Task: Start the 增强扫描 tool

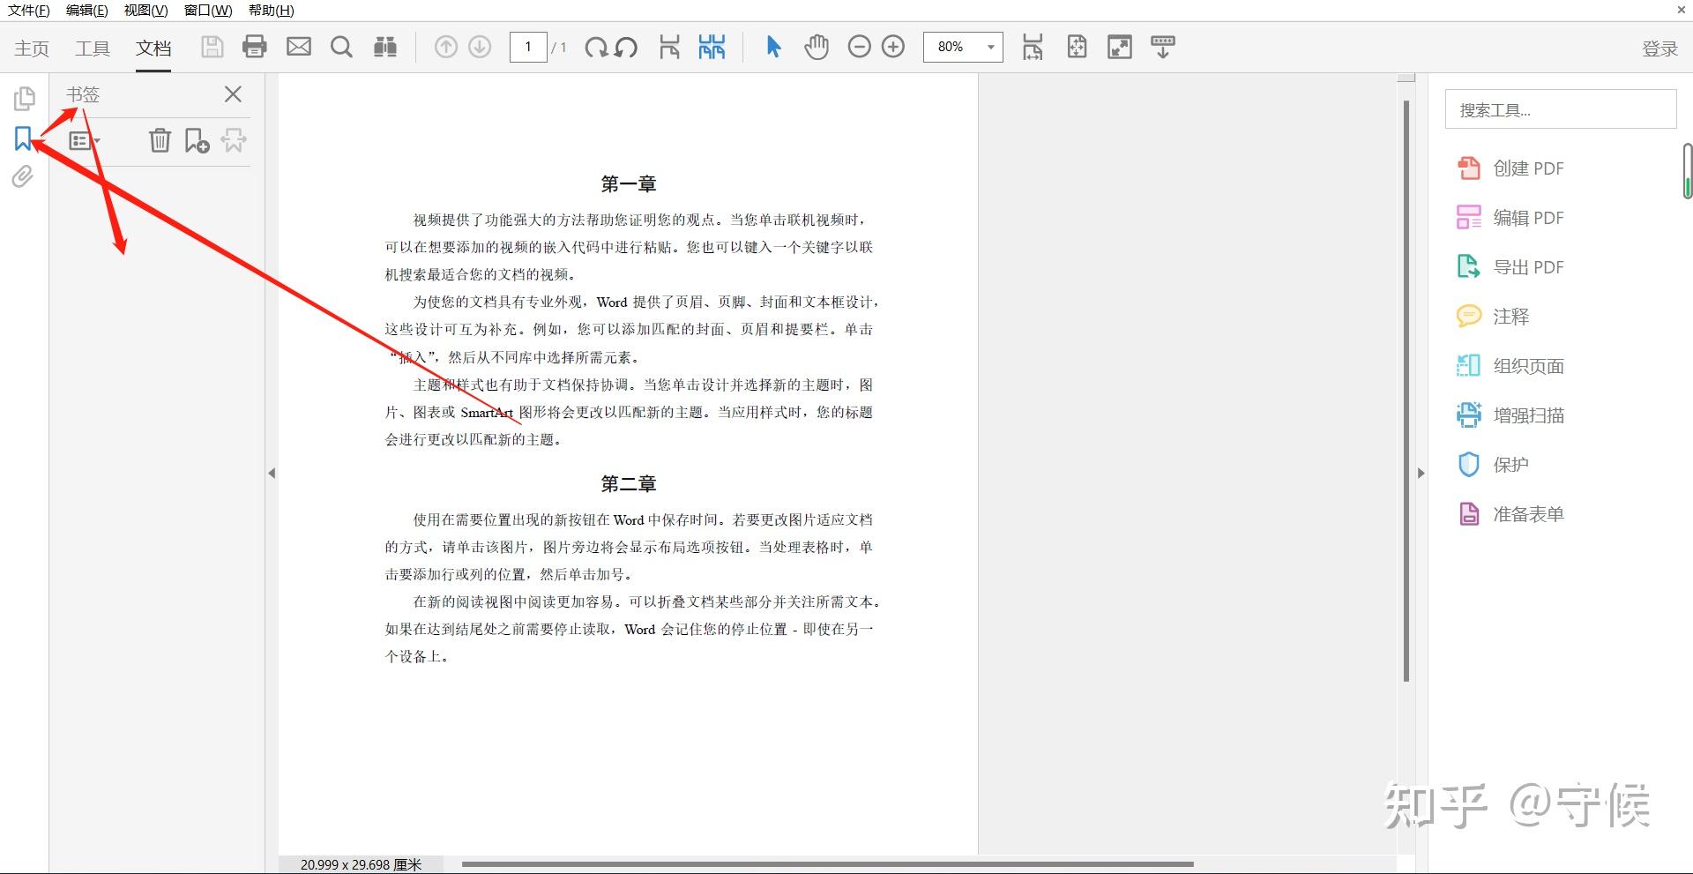Action: click(x=1510, y=415)
